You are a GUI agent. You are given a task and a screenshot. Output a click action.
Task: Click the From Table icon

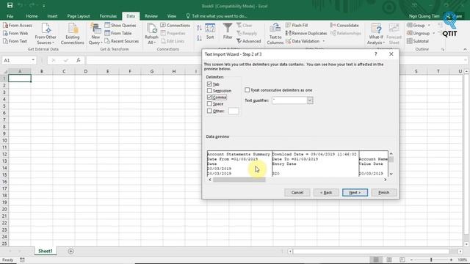(107, 33)
